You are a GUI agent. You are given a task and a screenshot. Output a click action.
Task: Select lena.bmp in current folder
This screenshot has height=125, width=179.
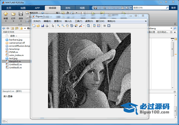click(x=14, y=49)
